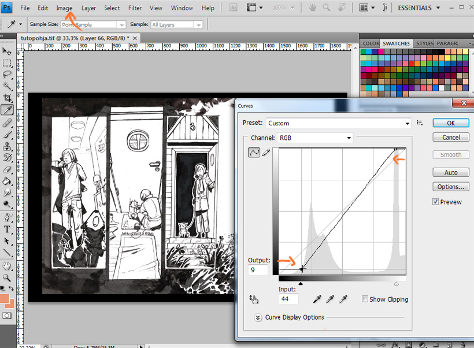474x348 pixels.
Task: Expand Curve Display Options
Action: click(257, 317)
